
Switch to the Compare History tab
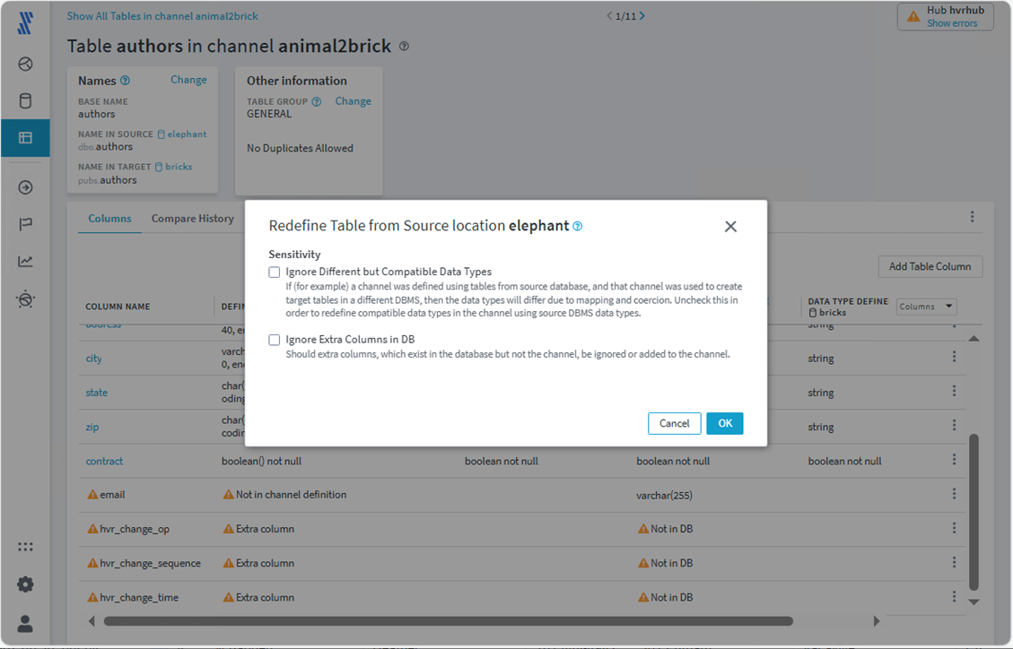pyautogui.click(x=193, y=219)
